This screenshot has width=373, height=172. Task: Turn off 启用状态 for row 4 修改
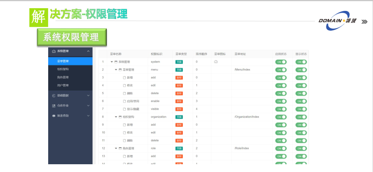pyautogui.click(x=281, y=85)
